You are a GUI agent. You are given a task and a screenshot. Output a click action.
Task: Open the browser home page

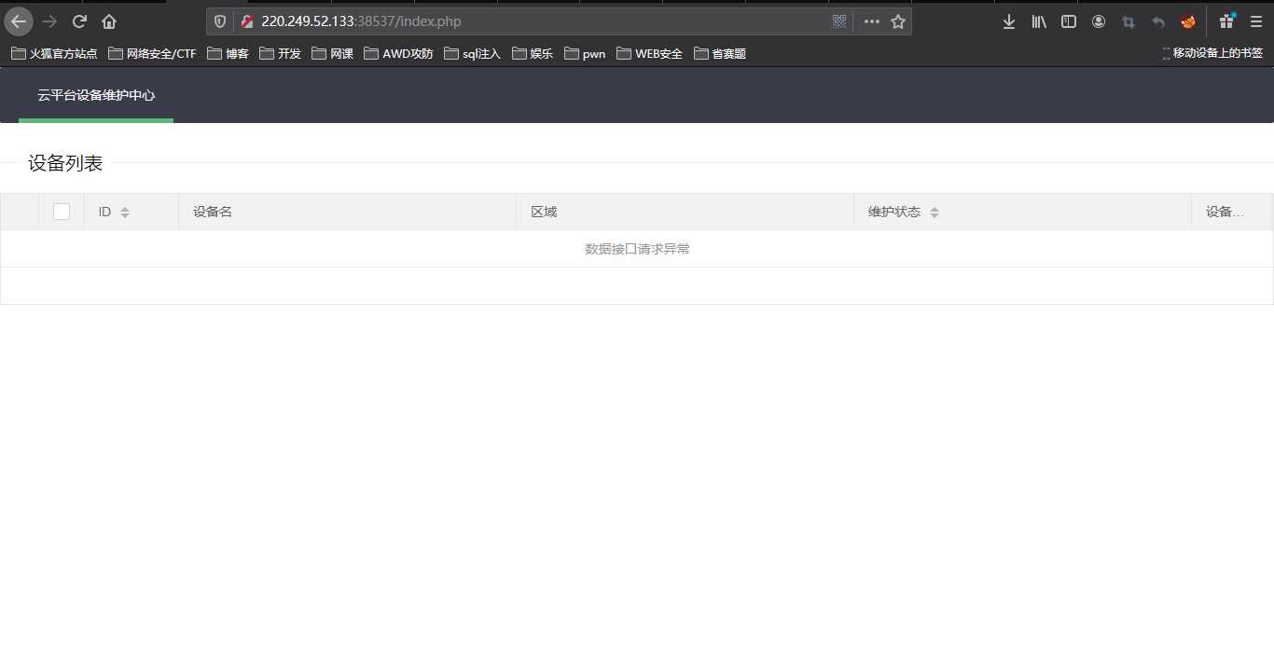point(109,21)
